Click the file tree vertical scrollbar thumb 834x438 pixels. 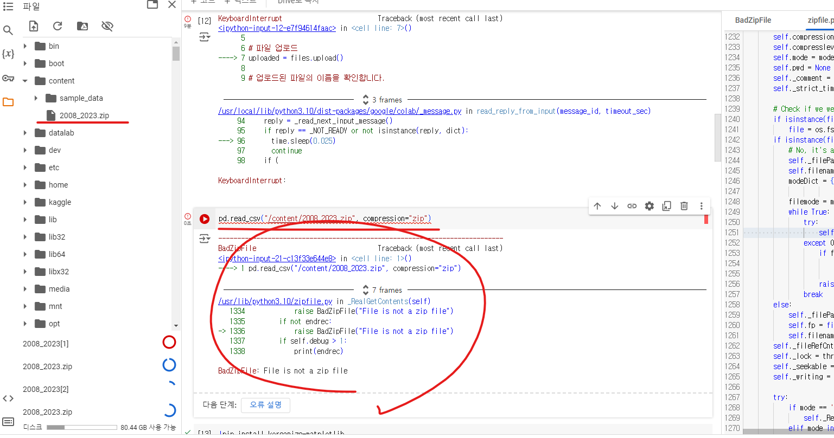click(176, 53)
